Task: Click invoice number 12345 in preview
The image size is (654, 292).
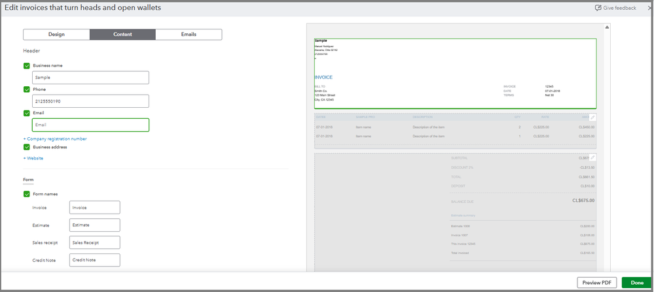Action: tap(549, 86)
